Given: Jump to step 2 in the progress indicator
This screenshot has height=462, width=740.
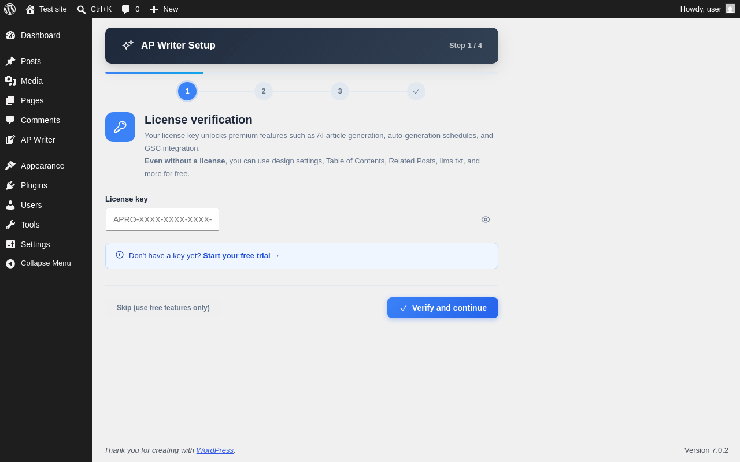Looking at the screenshot, I should 264,91.
